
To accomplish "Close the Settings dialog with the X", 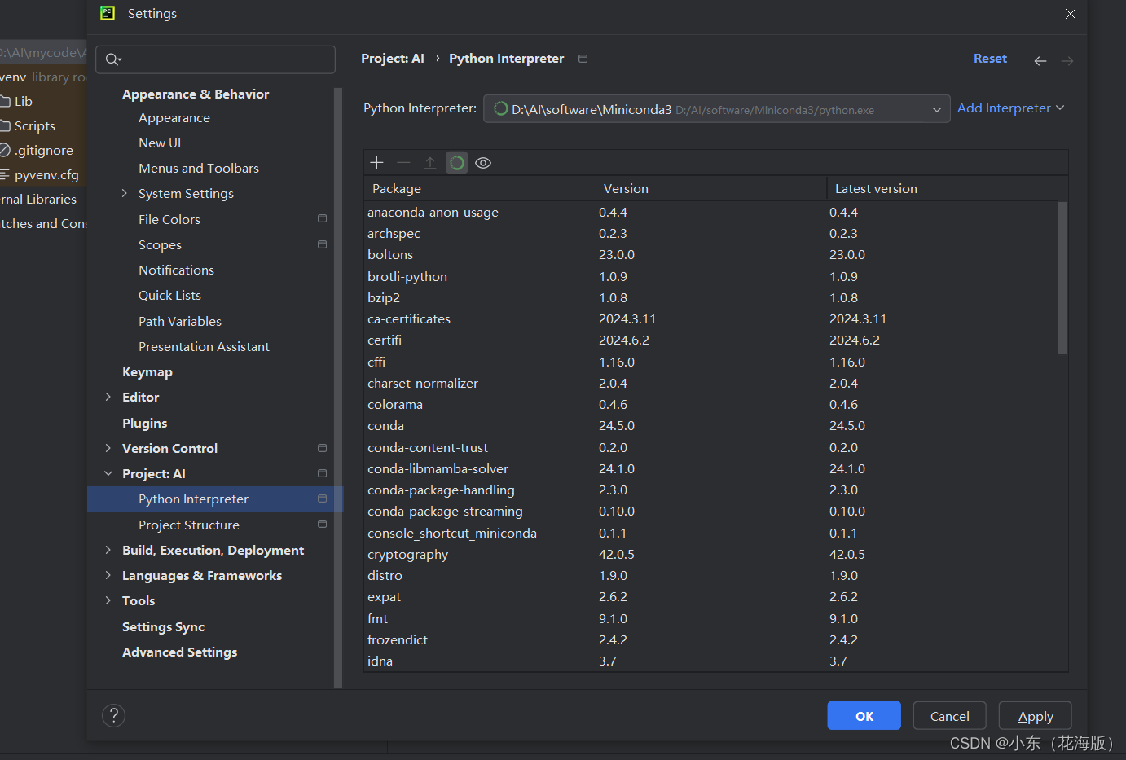I will [x=1071, y=14].
